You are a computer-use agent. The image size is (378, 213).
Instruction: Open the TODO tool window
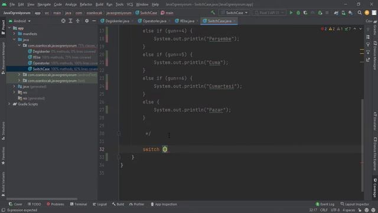click(34, 204)
